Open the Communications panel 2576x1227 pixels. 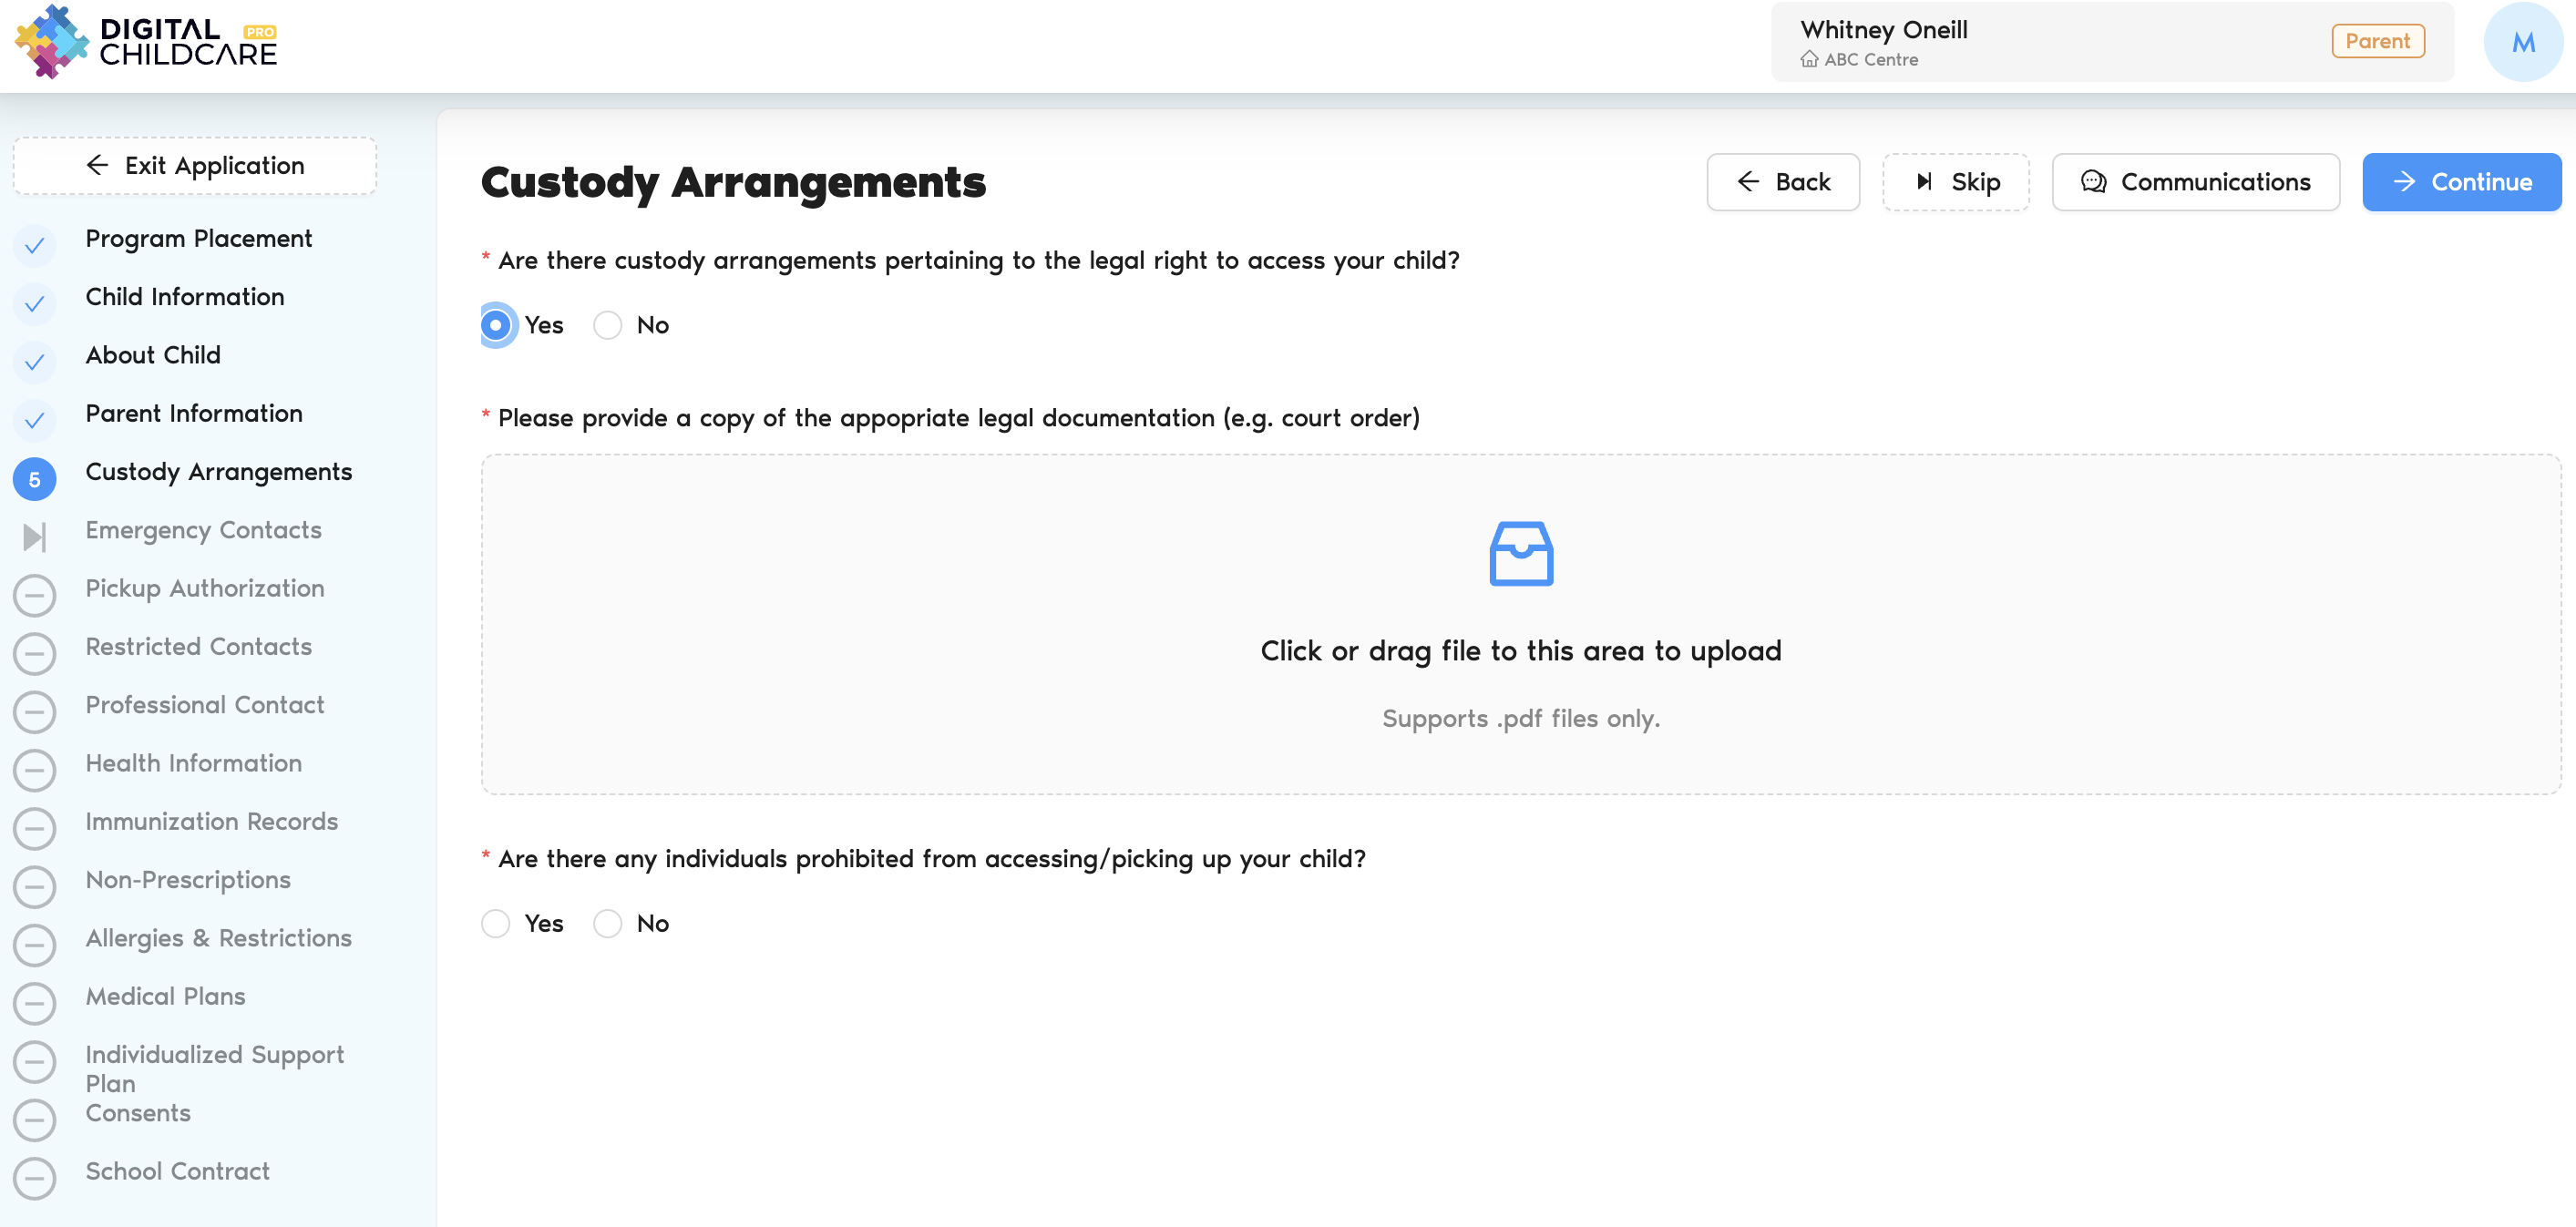coord(2195,182)
